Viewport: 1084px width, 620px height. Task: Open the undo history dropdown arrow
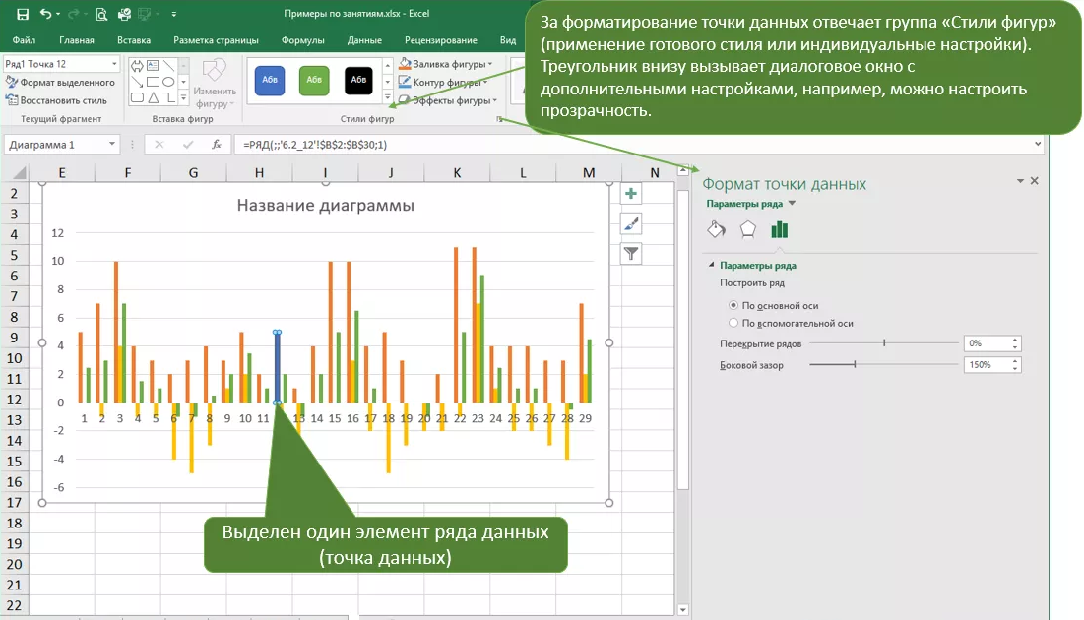tap(58, 14)
